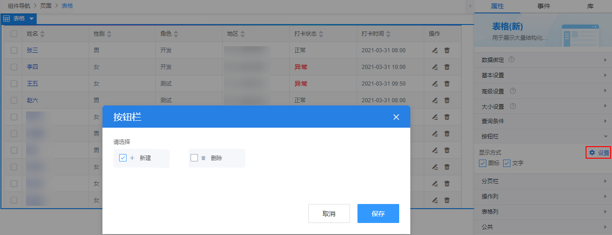Sort by 打卡时间 column arrows
This screenshot has height=235, width=612.
pos(388,34)
